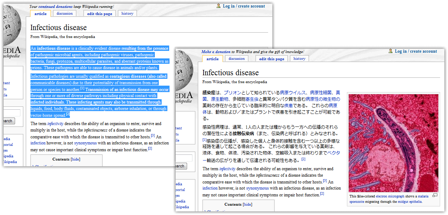448x215 pixels.
Task: Click the user icon beside Log in, front window
Action: pos(391,51)
